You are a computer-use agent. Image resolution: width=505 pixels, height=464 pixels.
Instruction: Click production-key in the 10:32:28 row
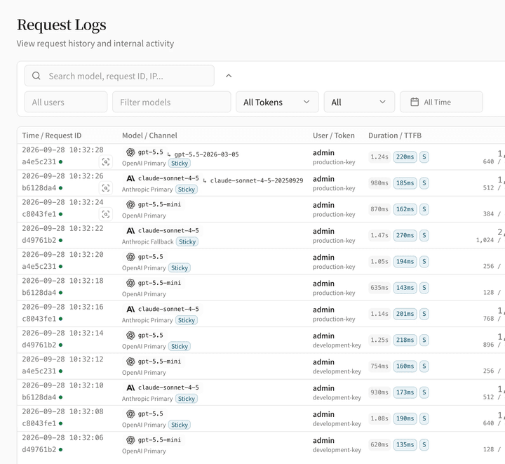click(x=334, y=162)
